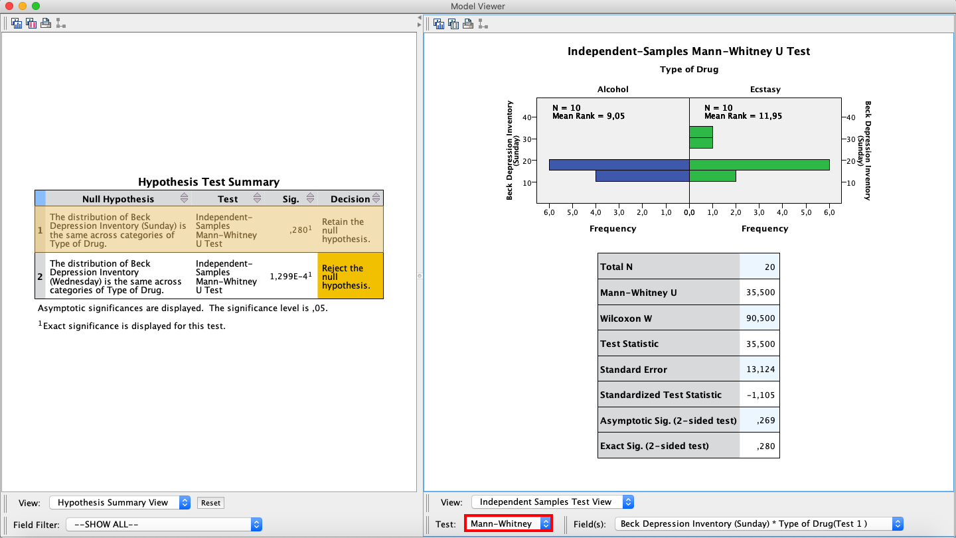
Task: Click the copy-chart icon in right pane toolbar
Action: pos(439,24)
